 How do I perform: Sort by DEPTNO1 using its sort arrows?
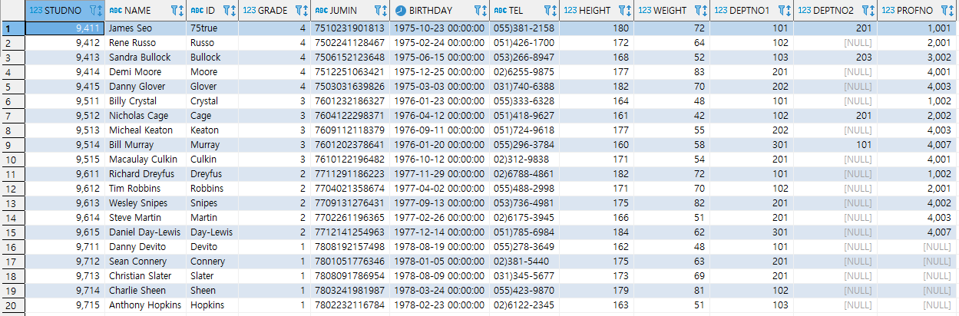[x=789, y=11]
